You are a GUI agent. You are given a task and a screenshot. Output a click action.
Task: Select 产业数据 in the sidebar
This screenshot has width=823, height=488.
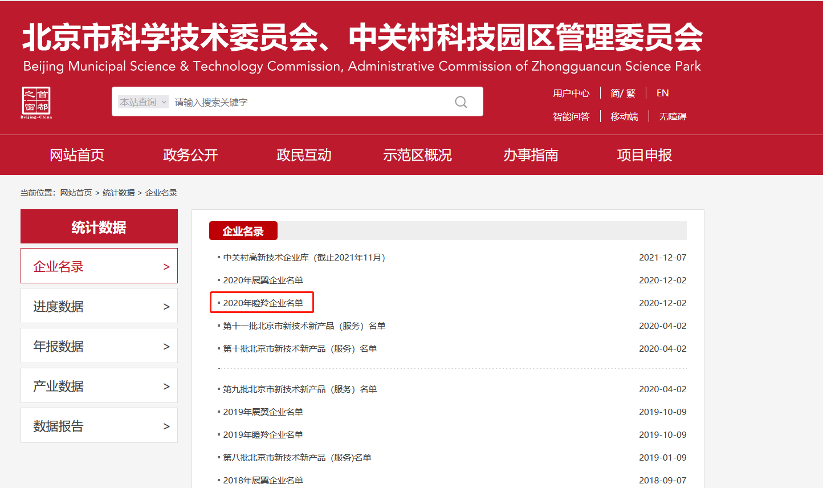99,385
